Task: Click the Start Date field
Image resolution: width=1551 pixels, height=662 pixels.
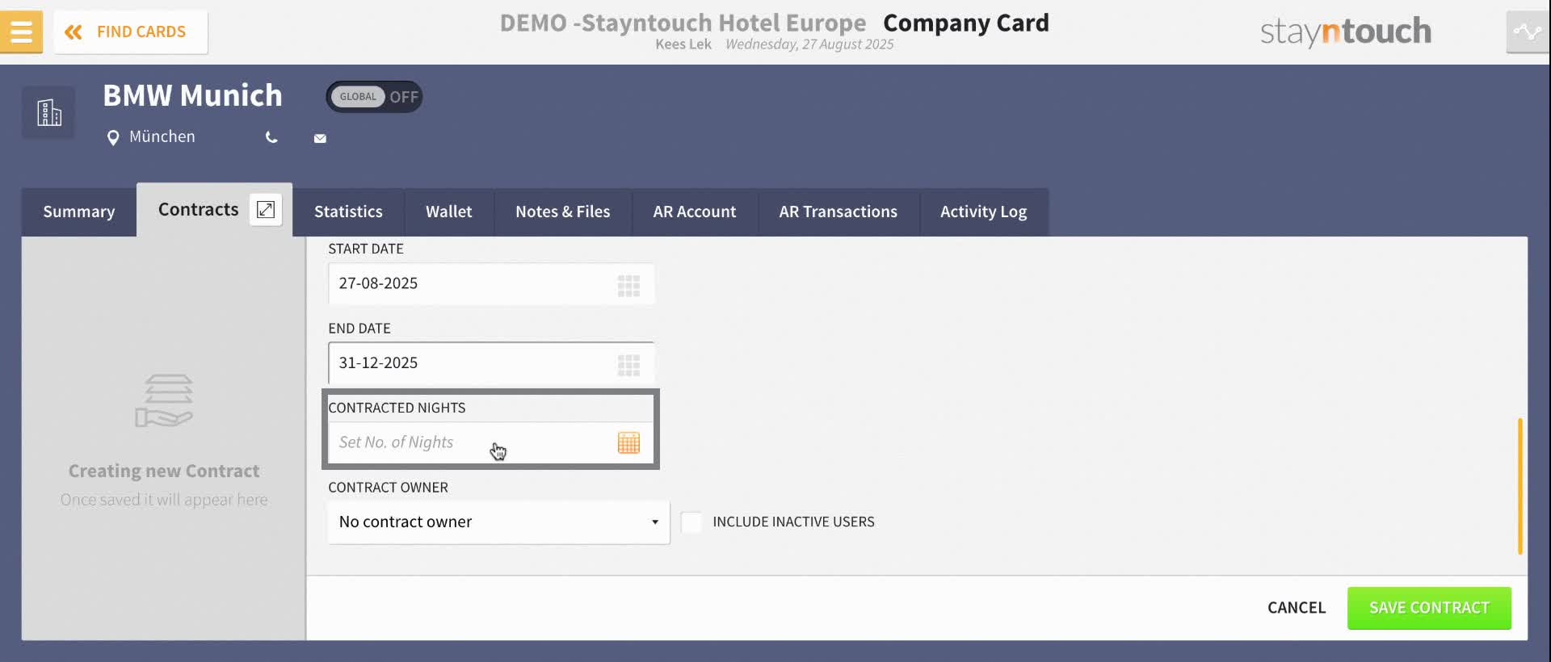Action: [x=491, y=283]
